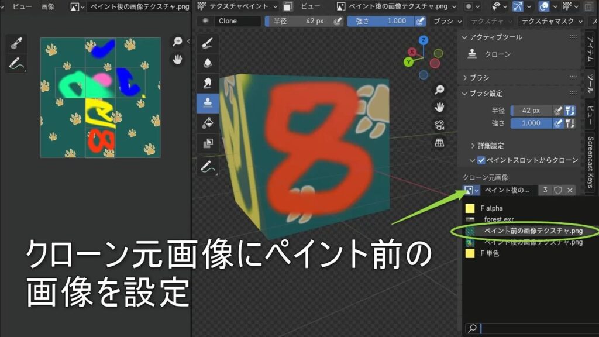Screen dimensions: 599x337
Task: Click the image editor zoom magnifier icon
Action: (177, 42)
